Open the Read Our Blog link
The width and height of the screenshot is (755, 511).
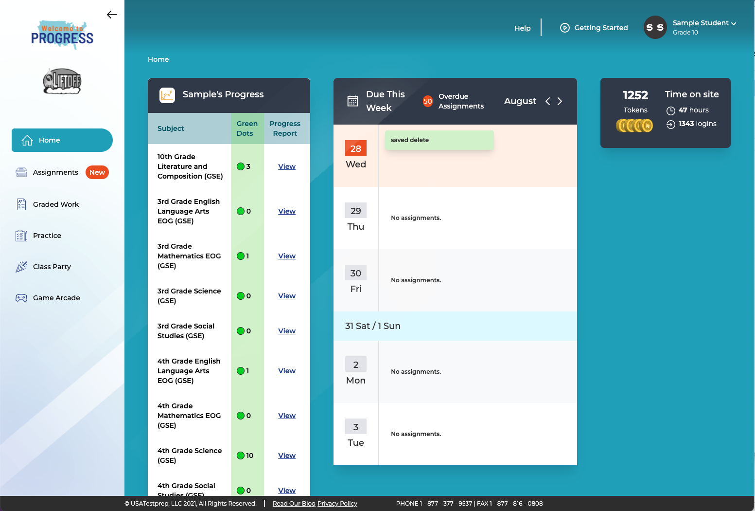294,503
